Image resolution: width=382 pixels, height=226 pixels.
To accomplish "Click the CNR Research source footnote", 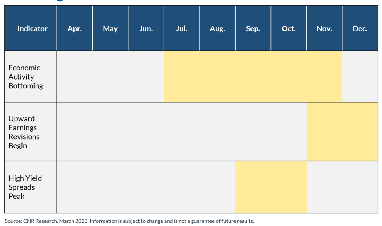I will pos(129,221).
